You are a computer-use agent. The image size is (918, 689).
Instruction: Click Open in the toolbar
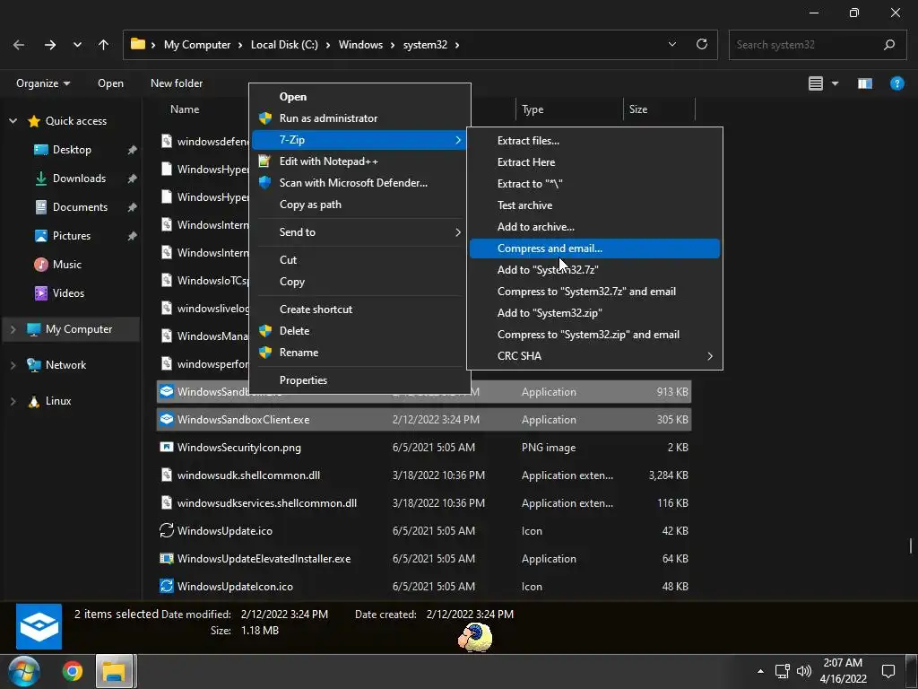click(110, 83)
